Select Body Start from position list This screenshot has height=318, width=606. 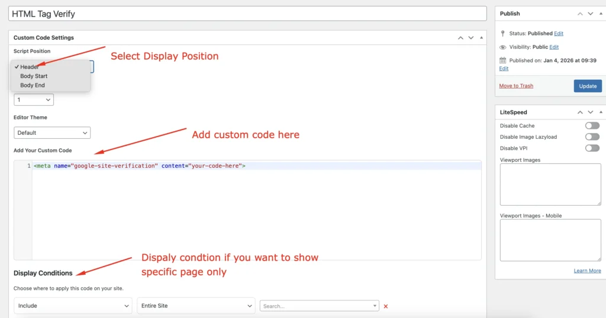34,76
